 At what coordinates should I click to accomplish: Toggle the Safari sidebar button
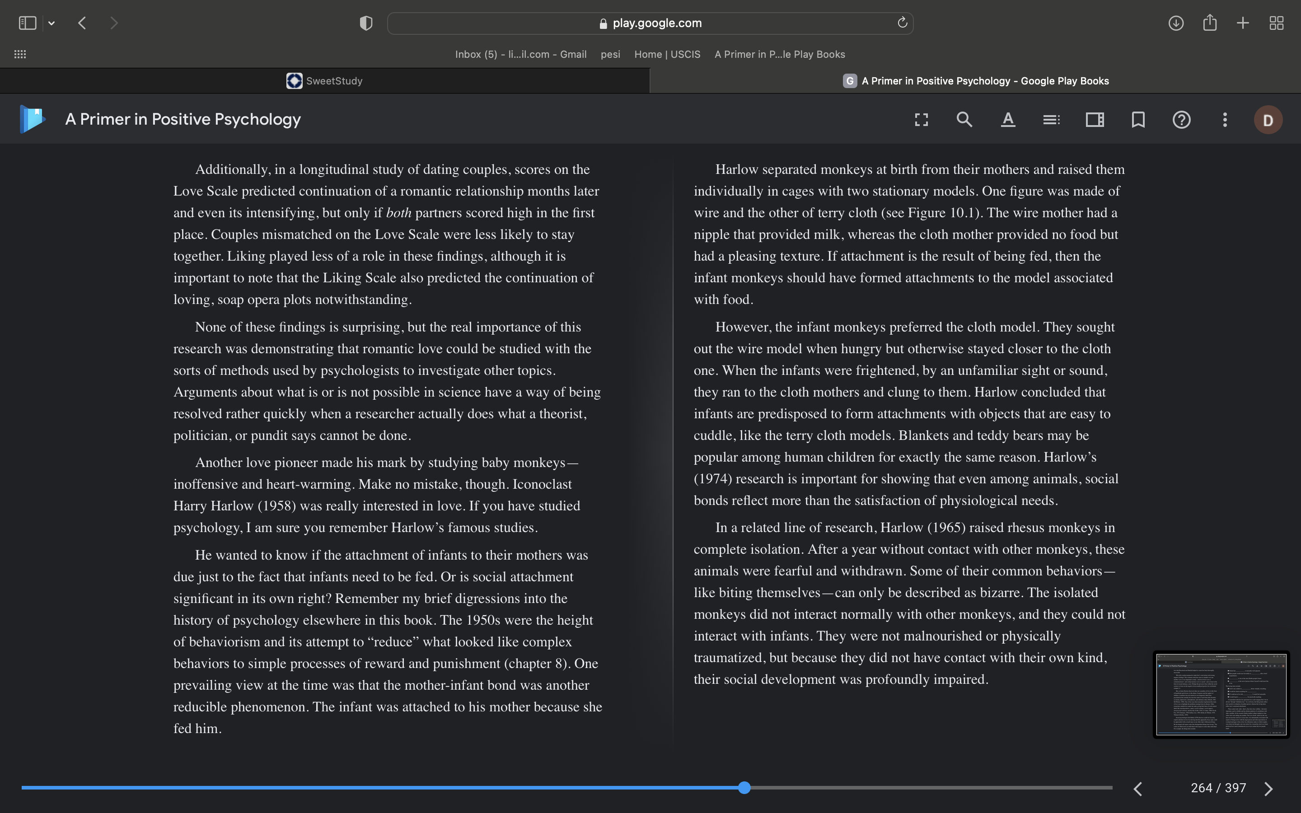pos(28,23)
